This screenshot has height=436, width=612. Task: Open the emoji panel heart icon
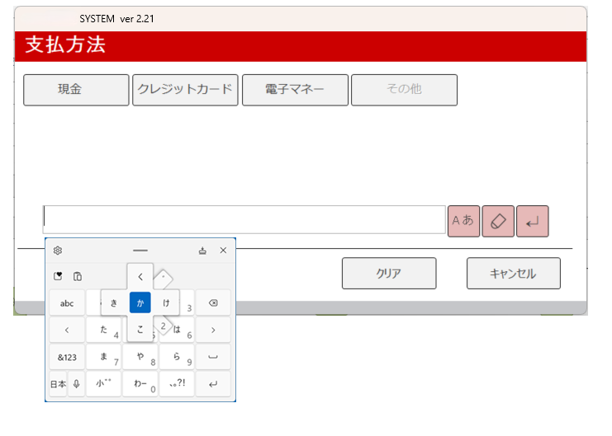point(58,276)
